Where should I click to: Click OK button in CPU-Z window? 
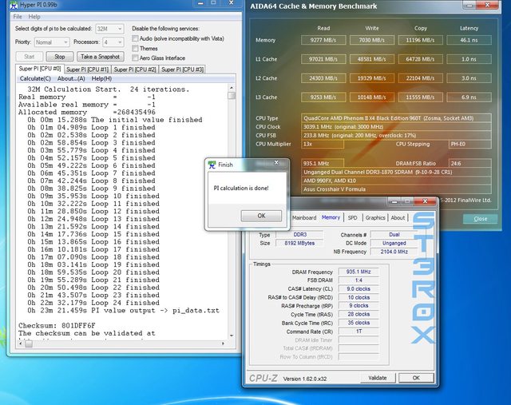[x=416, y=378]
